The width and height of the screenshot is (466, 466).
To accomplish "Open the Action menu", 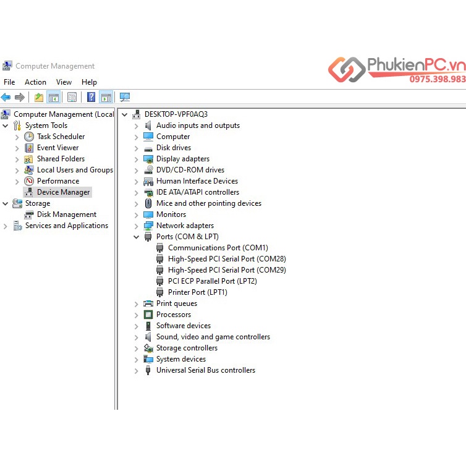I will coord(35,82).
